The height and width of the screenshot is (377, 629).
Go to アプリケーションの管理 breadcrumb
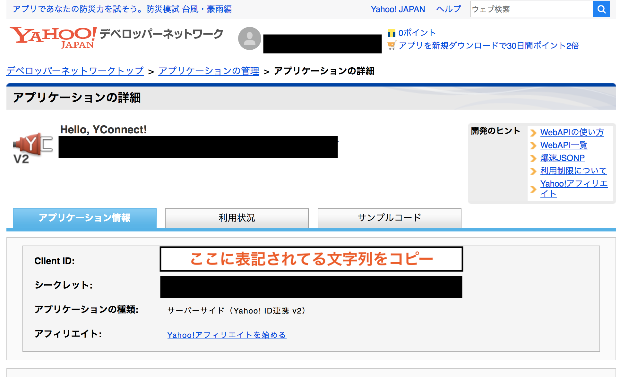point(209,71)
